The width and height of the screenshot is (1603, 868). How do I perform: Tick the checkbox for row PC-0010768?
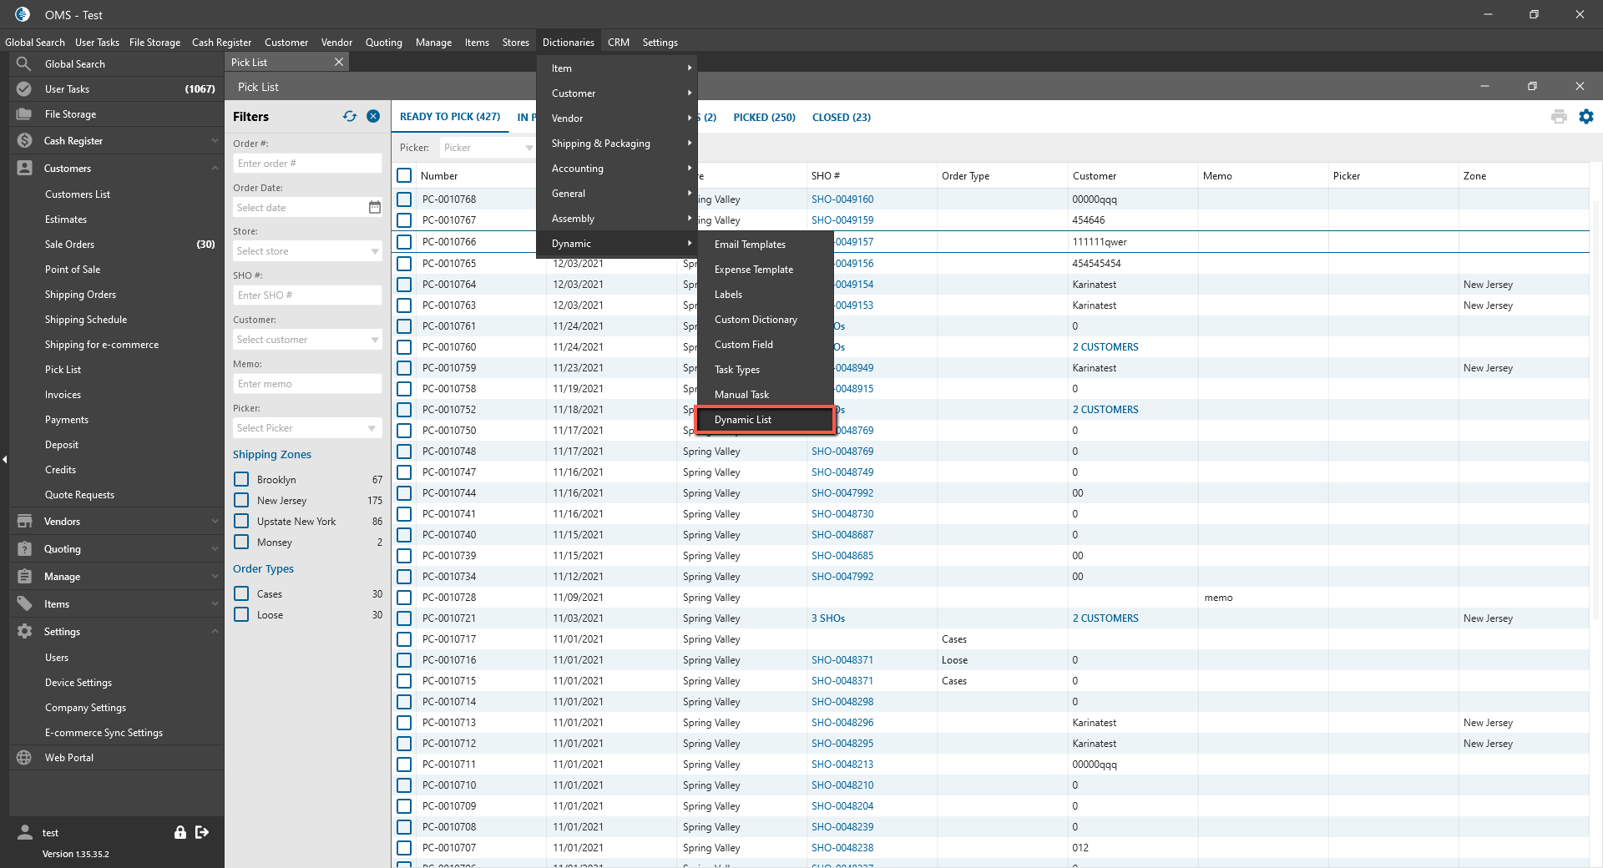(404, 199)
